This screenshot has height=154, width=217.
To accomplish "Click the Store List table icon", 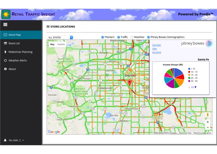I will pos(5,43).
